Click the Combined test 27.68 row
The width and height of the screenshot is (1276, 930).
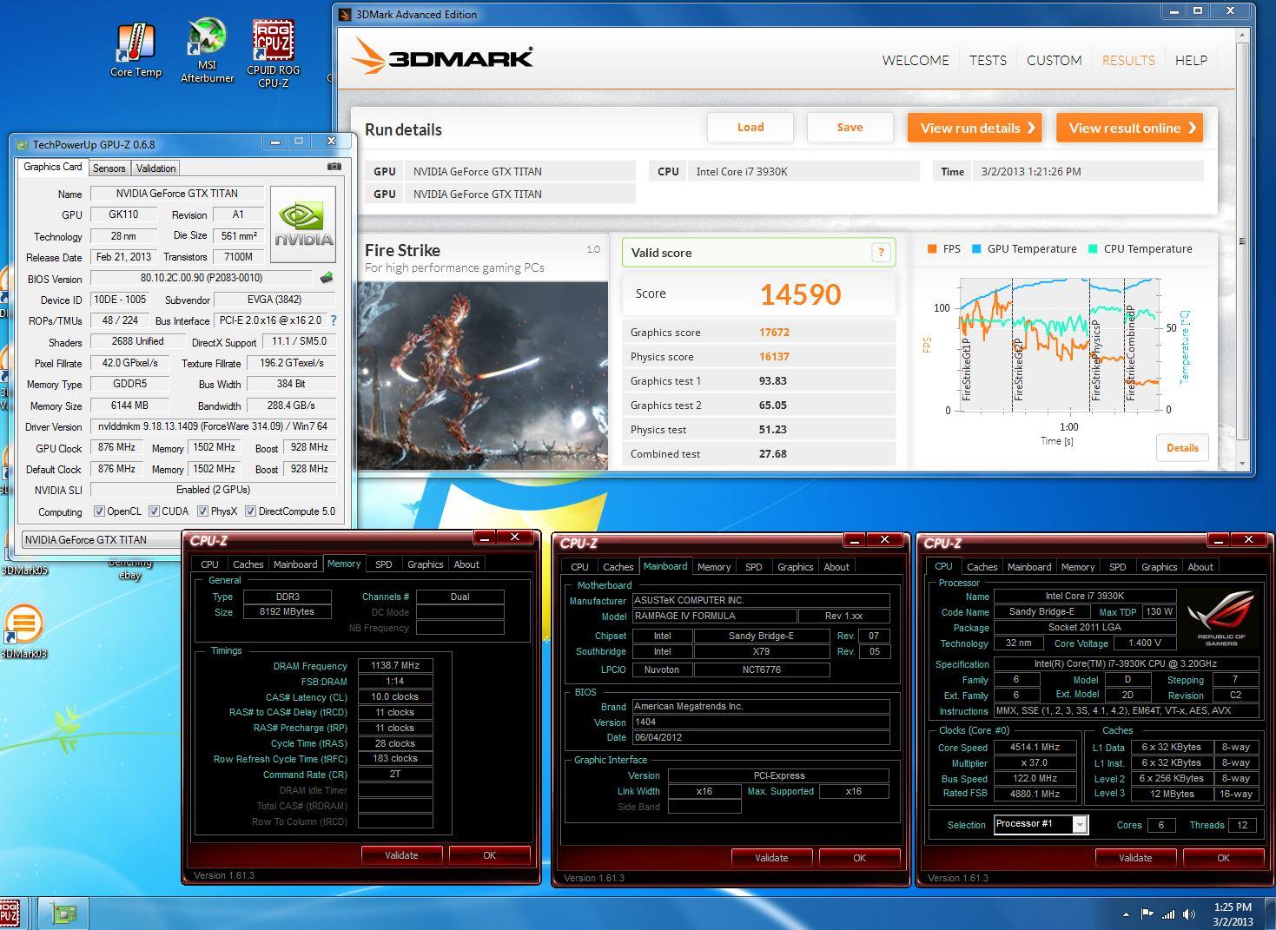(x=758, y=454)
